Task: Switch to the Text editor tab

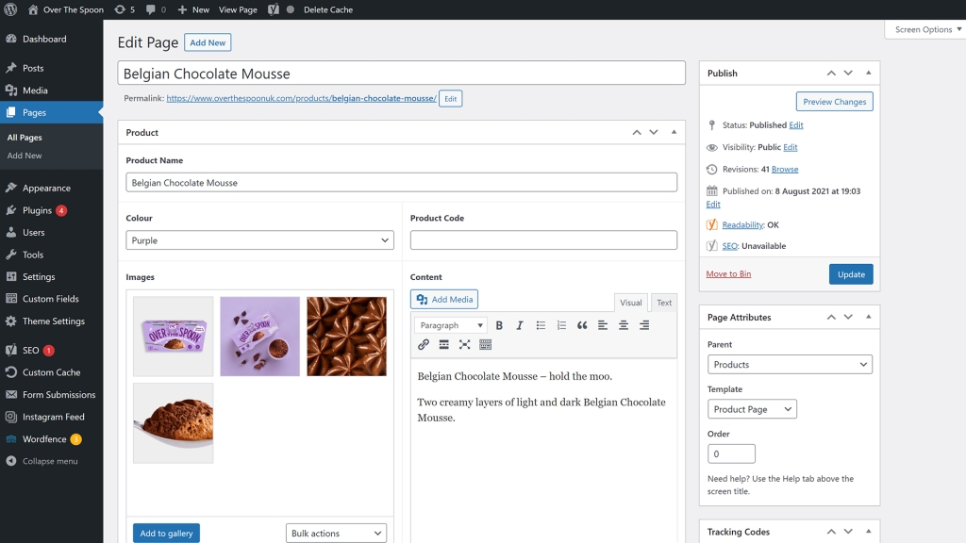Action: coord(664,303)
